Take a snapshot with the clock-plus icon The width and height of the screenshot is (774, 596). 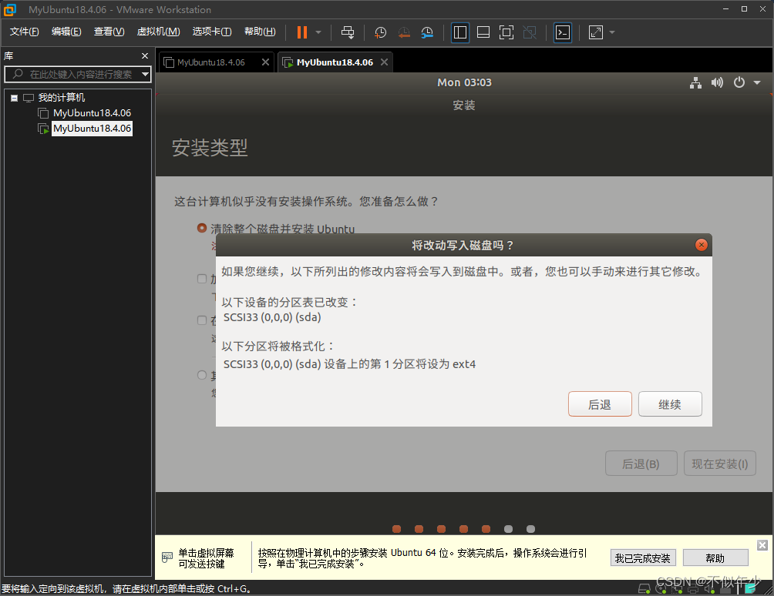tap(380, 32)
